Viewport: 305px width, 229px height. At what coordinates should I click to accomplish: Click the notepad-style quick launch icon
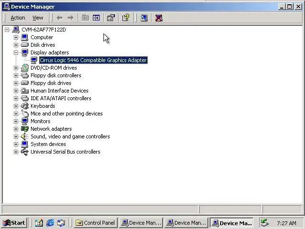39,223
